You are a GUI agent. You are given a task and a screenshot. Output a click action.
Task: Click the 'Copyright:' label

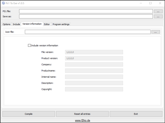click(x=47, y=89)
